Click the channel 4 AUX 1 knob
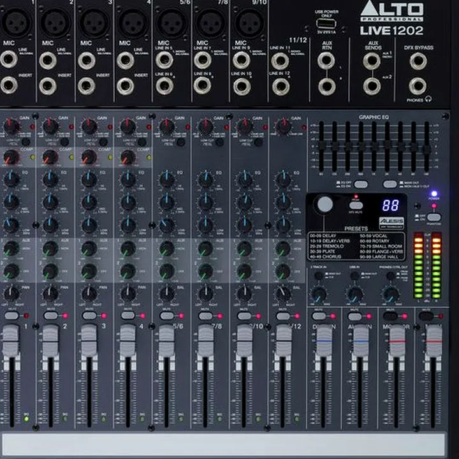The height and width of the screenshot is (459, 459). click(128, 249)
